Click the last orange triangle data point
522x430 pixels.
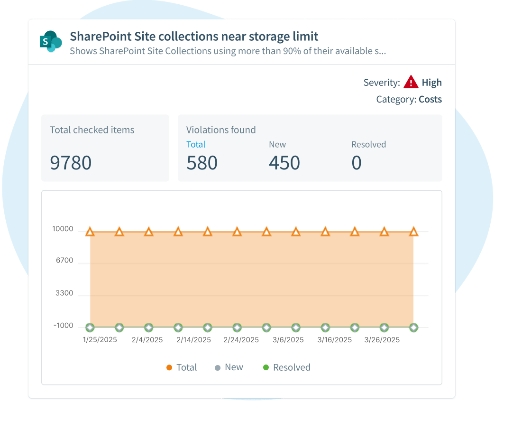click(413, 232)
